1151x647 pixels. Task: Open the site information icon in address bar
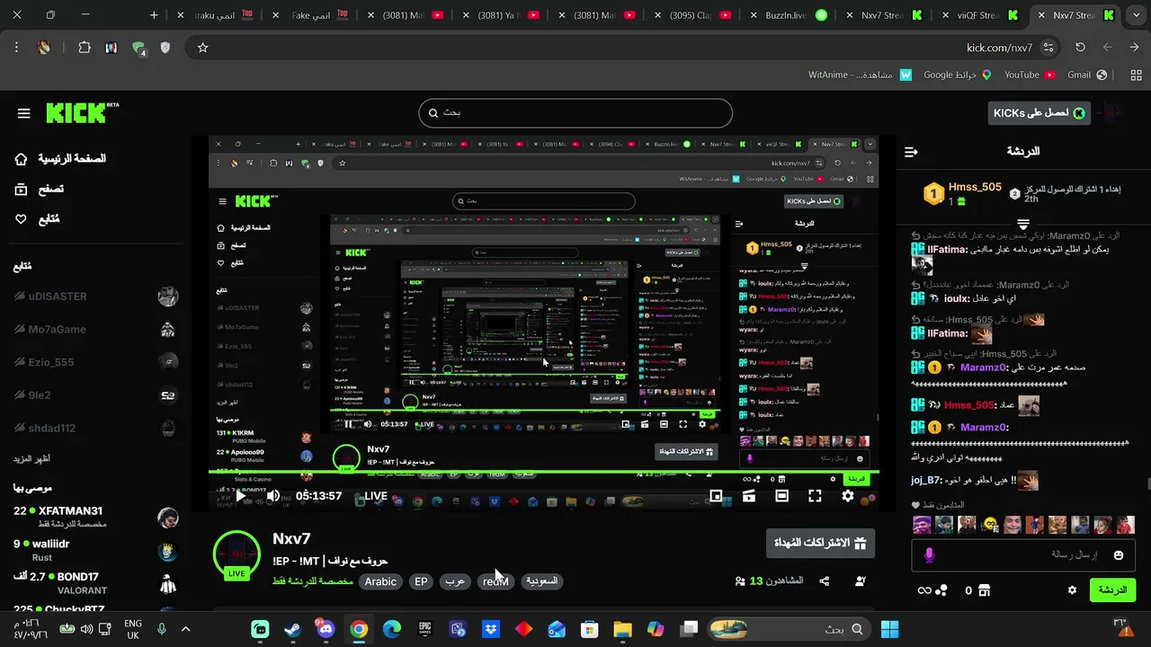[1048, 48]
